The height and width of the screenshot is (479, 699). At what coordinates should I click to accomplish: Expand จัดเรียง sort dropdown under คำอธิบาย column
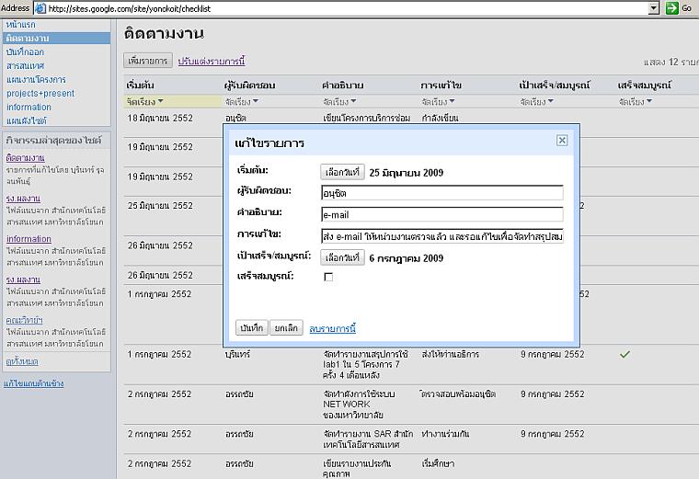340,102
